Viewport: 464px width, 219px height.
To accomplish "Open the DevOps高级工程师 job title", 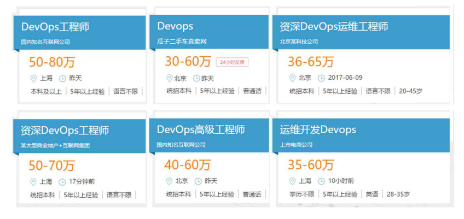I will click(201, 130).
